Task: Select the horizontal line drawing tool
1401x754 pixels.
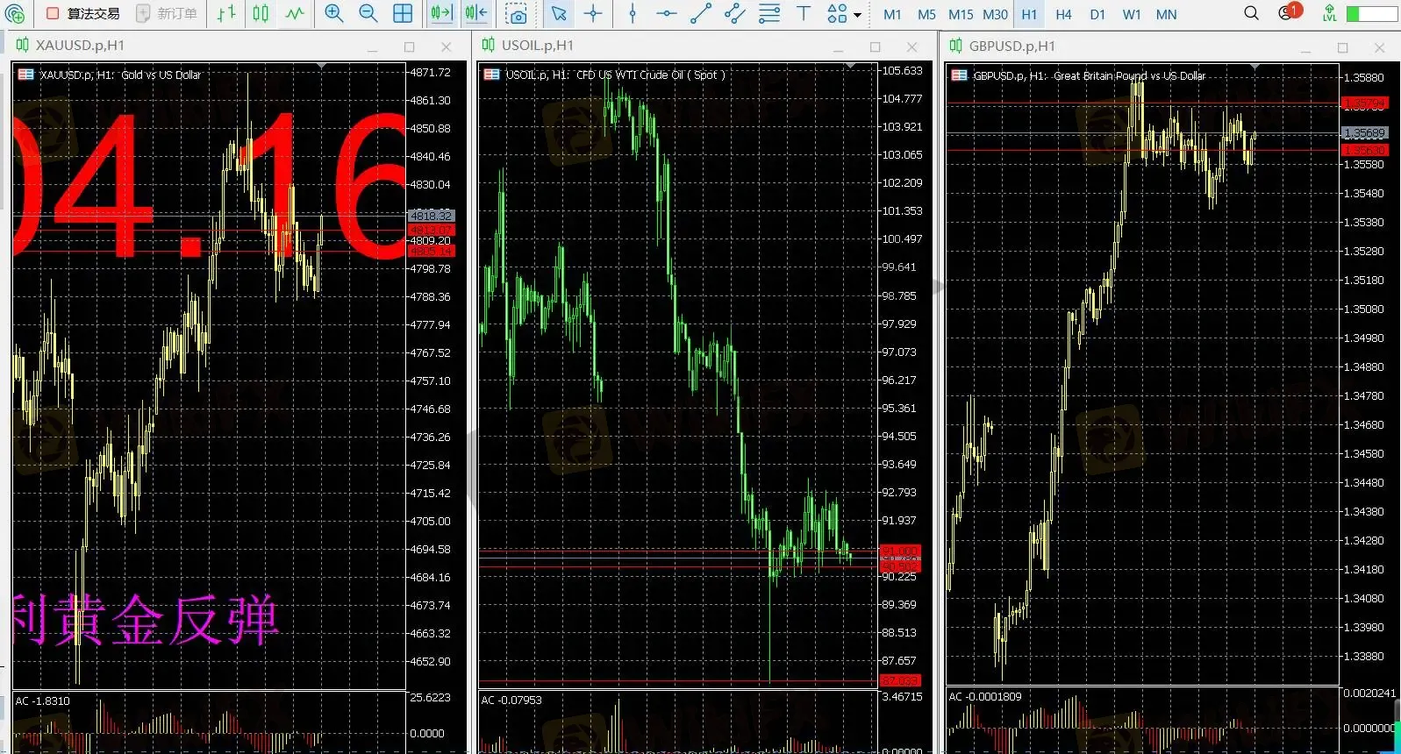Action: coord(667,13)
